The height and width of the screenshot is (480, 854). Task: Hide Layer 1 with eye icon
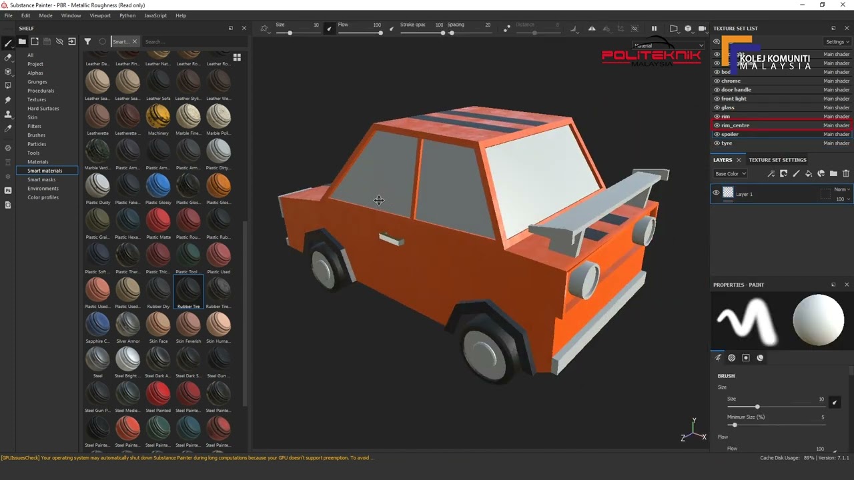[x=716, y=193]
